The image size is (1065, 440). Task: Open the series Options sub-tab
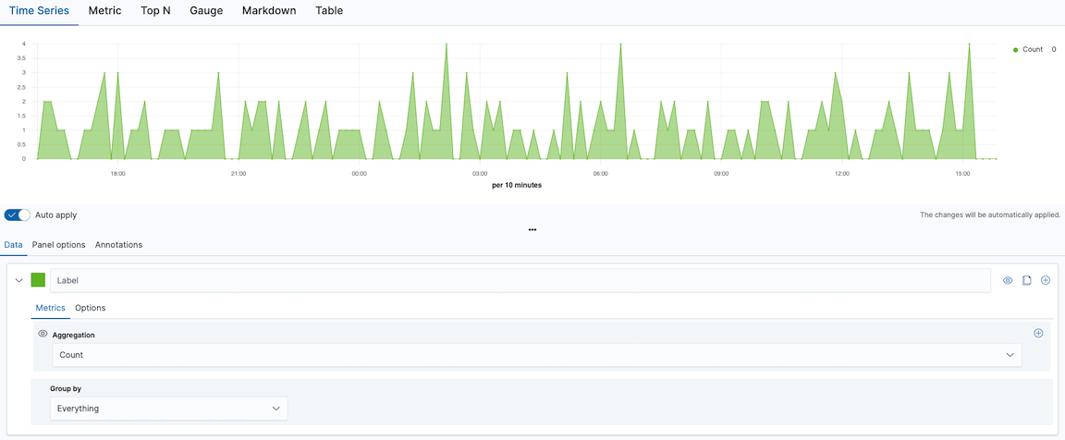pos(91,308)
